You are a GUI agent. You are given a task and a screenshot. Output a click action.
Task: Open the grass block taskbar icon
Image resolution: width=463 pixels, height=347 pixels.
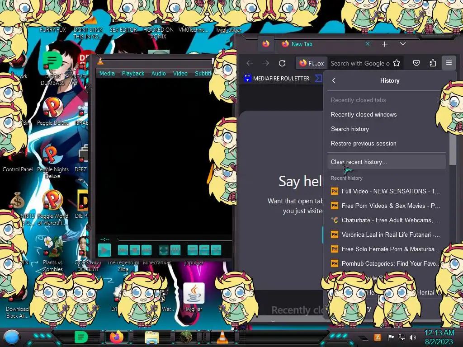tap(186, 337)
